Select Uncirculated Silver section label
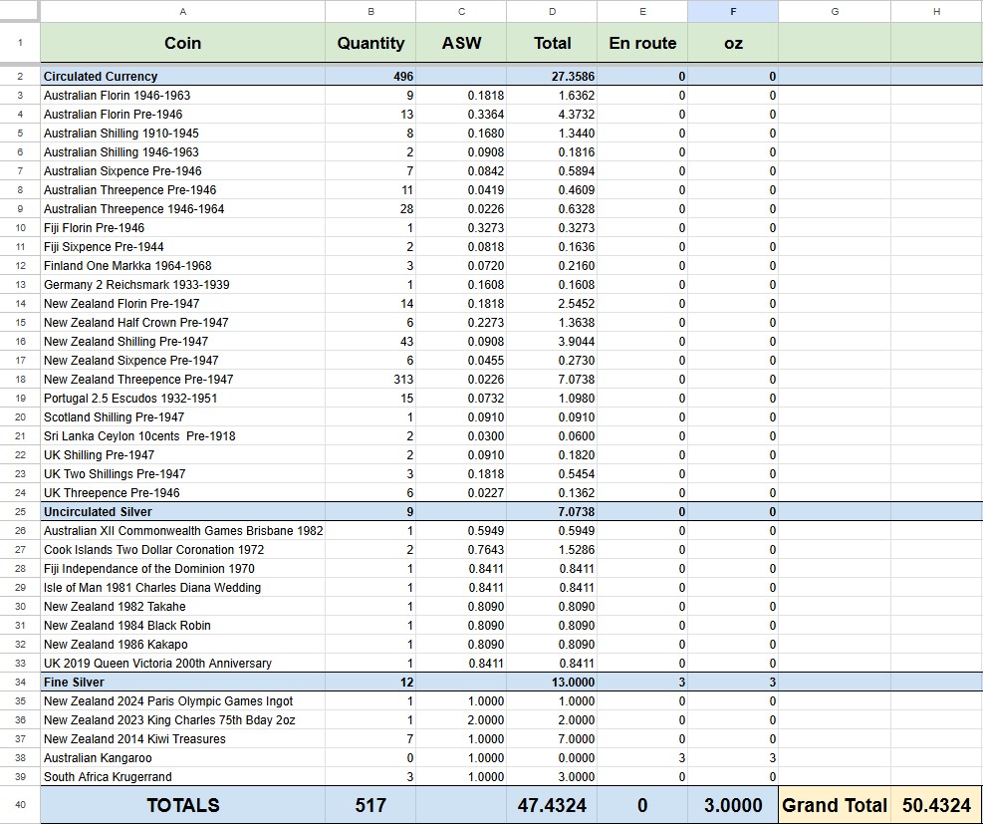This screenshot has height=824, width=983. [x=182, y=512]
